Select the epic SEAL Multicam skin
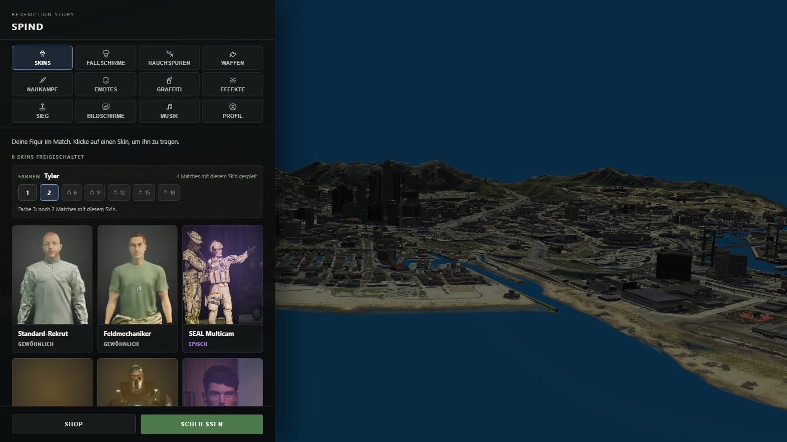Screen dimensions: 787x442 click(x=223, y=289)
